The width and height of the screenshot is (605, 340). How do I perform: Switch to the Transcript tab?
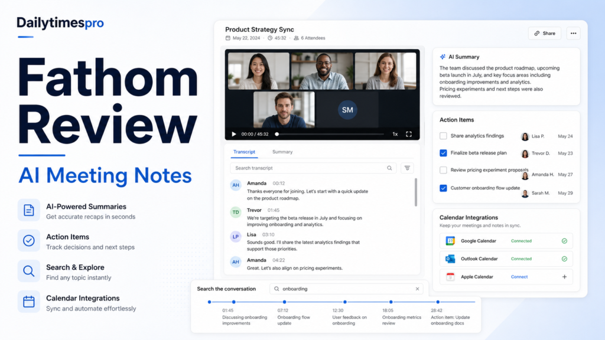[244, 152]
